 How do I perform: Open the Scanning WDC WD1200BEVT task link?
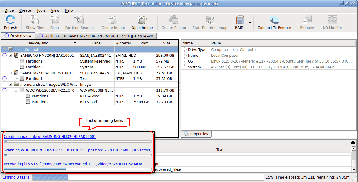click(x=77, y=150)
